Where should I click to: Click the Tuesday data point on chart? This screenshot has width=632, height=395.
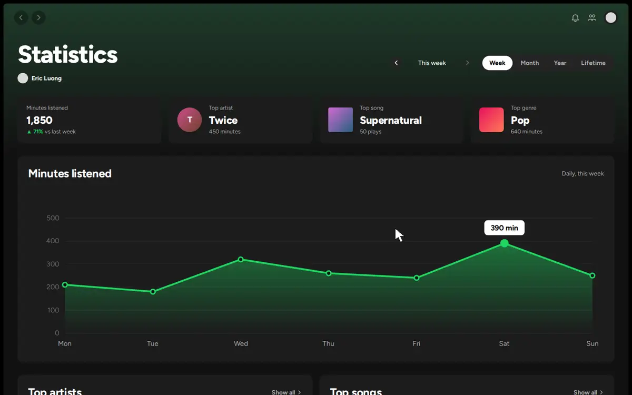point(153,292)
